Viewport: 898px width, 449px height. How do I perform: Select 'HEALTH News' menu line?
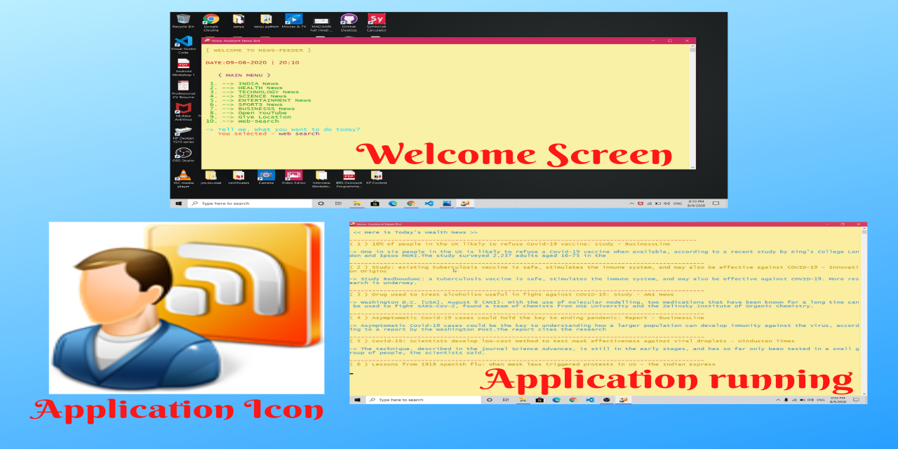(x=245, y=88)
